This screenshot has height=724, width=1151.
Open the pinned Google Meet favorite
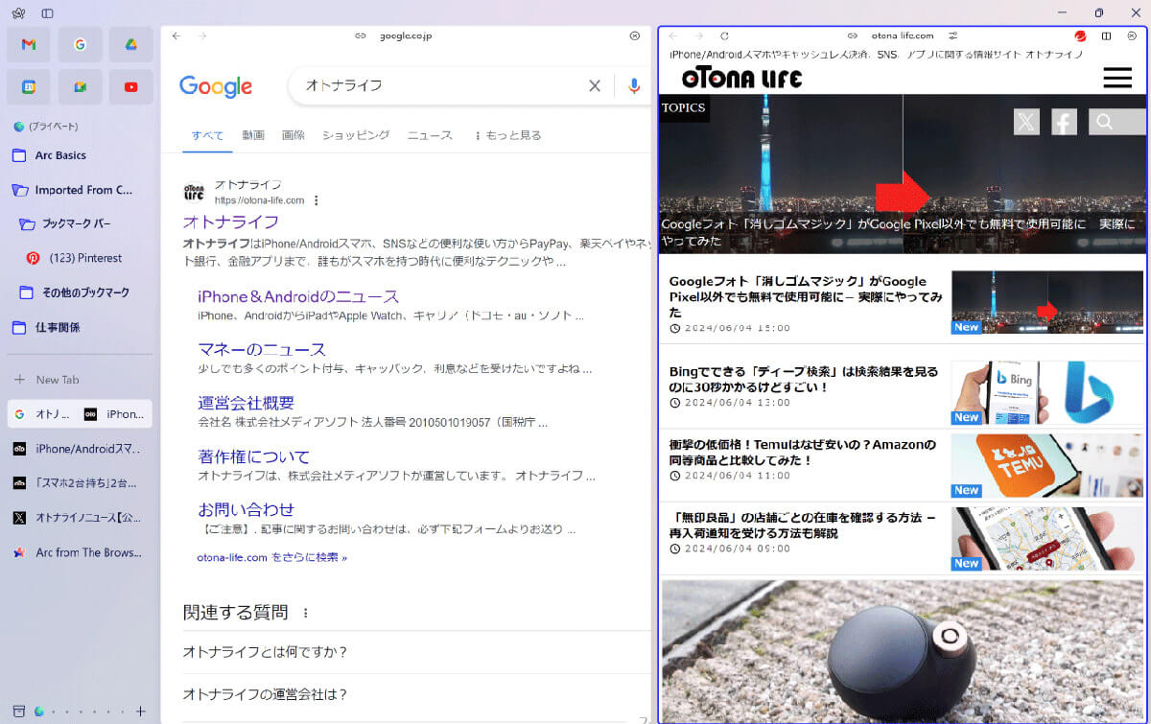click(x=80, y=86)
